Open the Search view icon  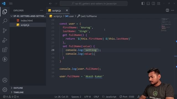click(5, 21)
